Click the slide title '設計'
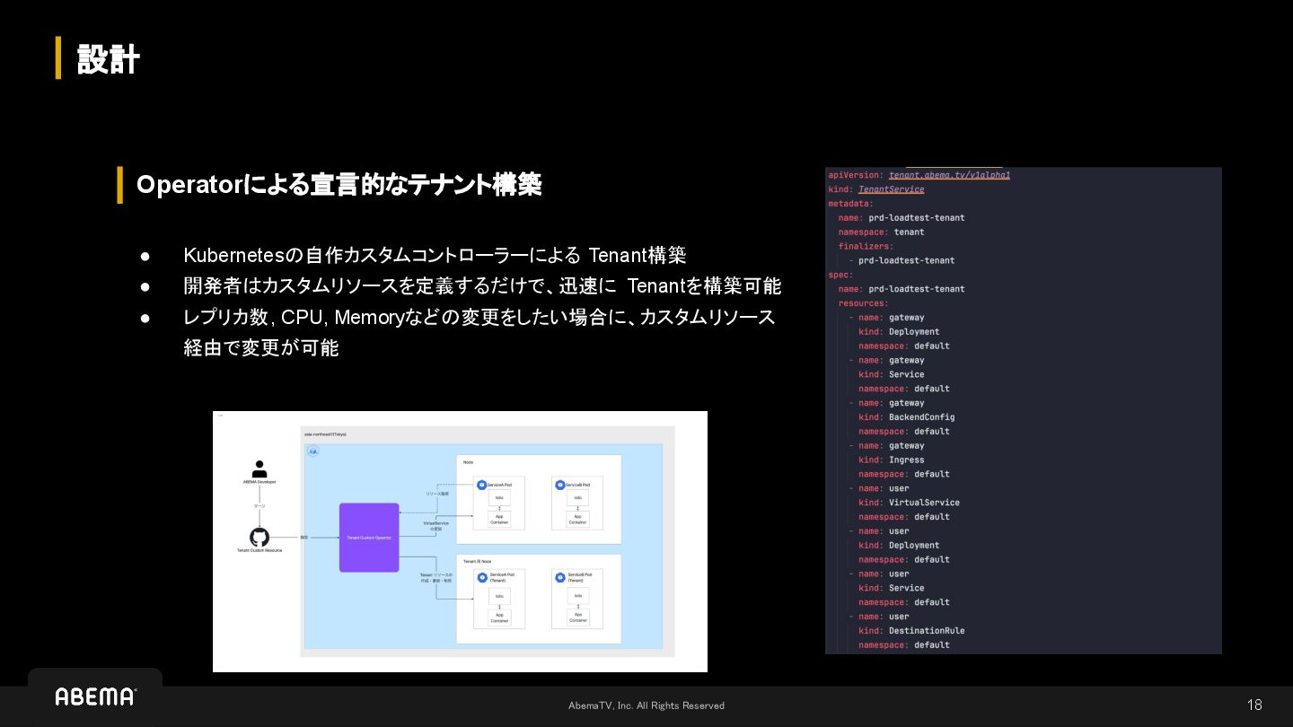This screenshot has width=1293, height=727. click(x=109, y=59)
